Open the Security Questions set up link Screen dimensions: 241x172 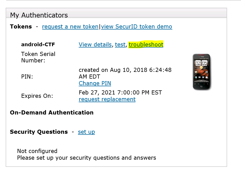pyautogui.click(x=86, y=132)
